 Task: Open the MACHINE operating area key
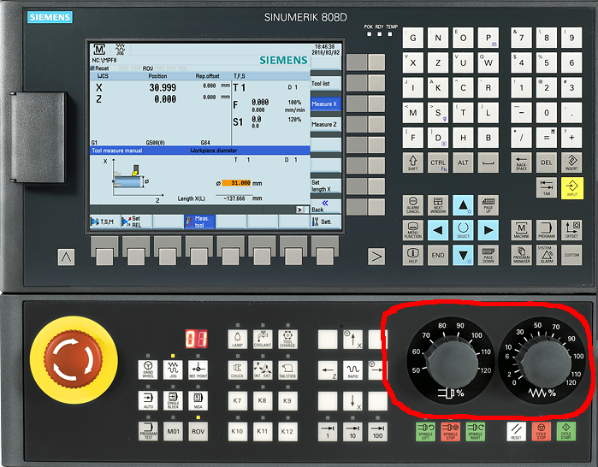coord(521,230)
